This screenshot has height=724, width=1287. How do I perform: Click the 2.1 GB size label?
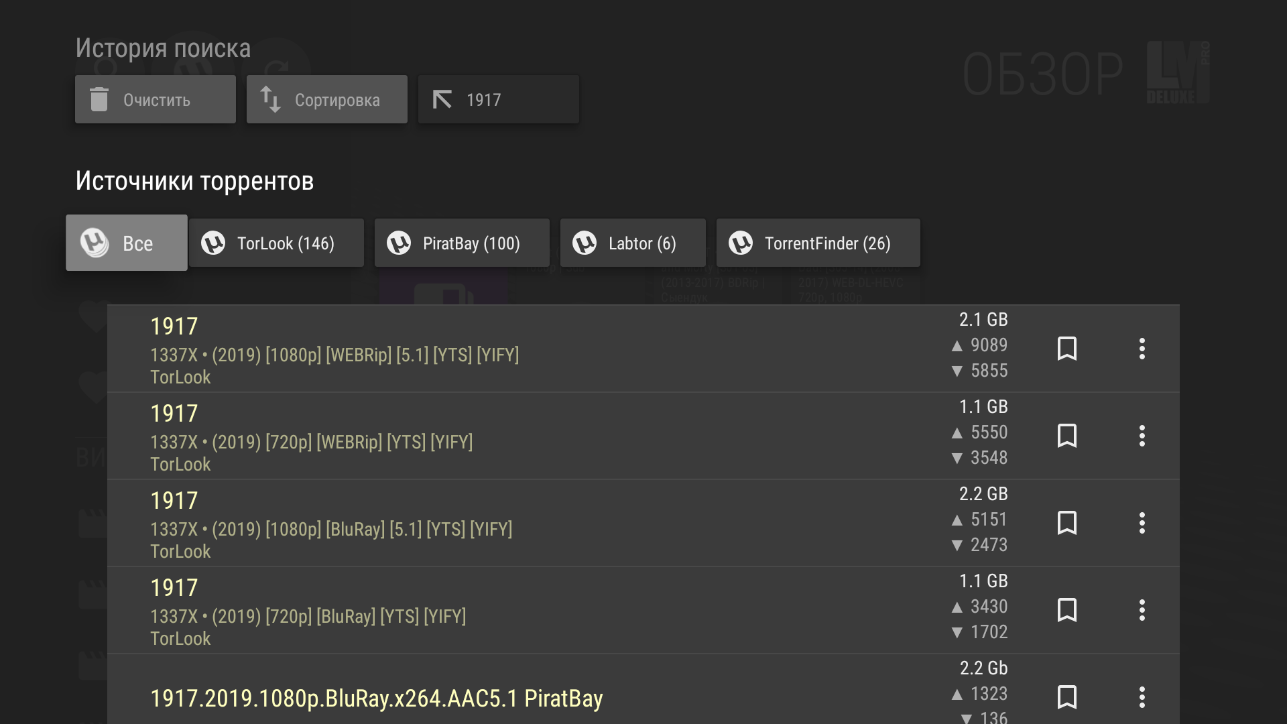[983, 320]
